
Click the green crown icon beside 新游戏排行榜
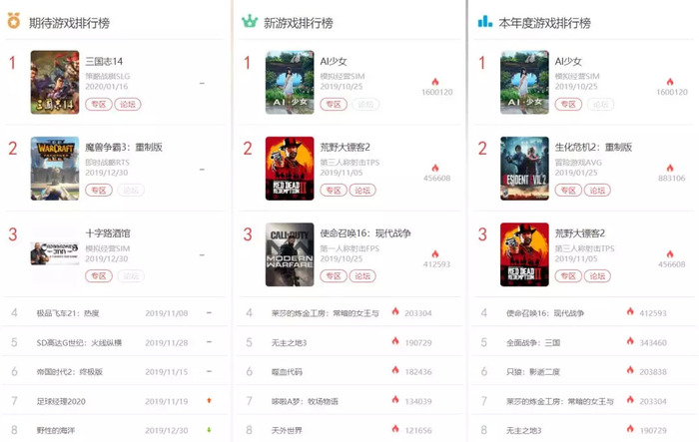coord(250,21)
